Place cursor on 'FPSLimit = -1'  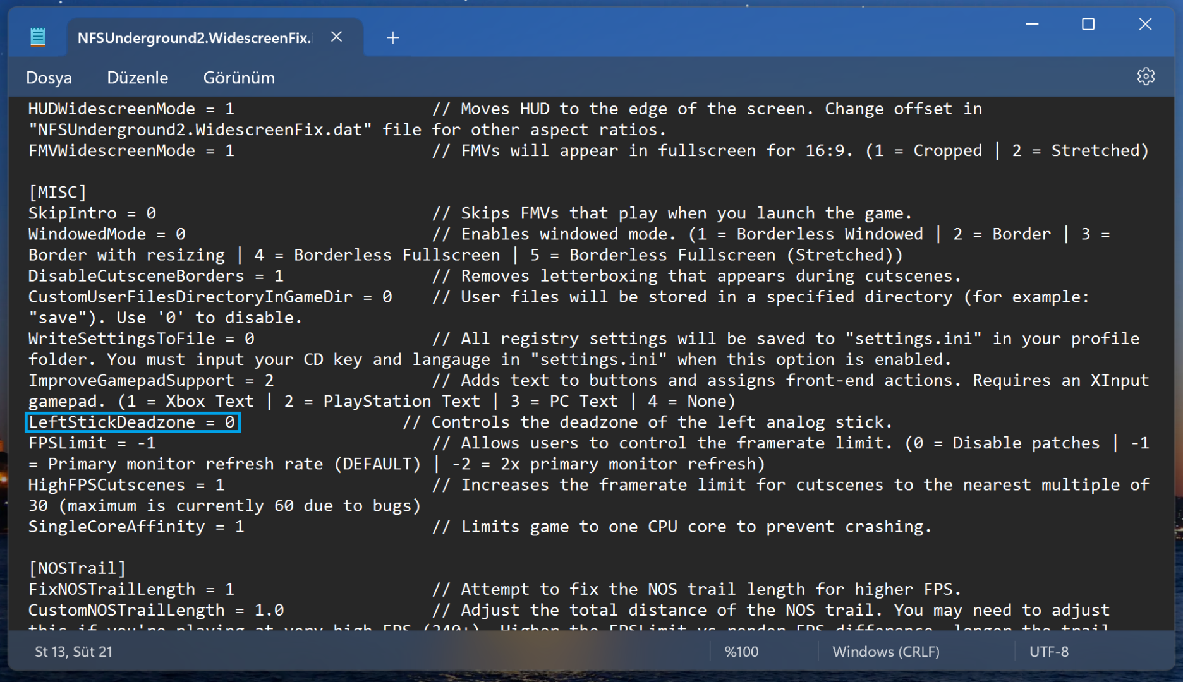(x=92, y=443)
